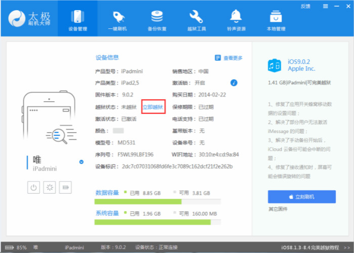Click the device name 唯 in sidebar

[37, 159]
